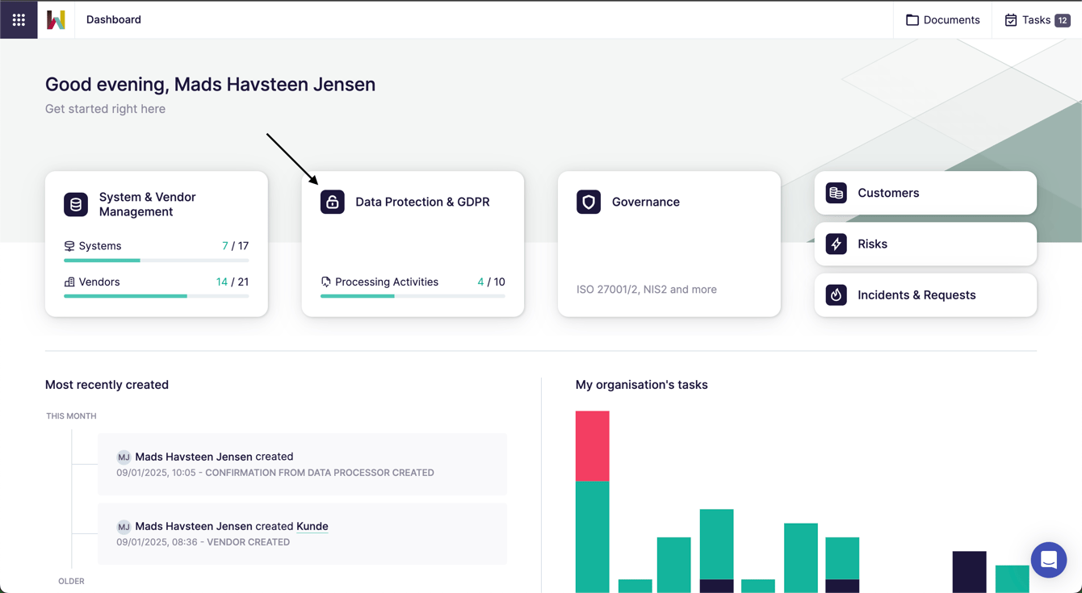1082x593 pixels.
Task: Select the shield icon on the Governance card
Action: pyautogui.click(x=588, y=202)
